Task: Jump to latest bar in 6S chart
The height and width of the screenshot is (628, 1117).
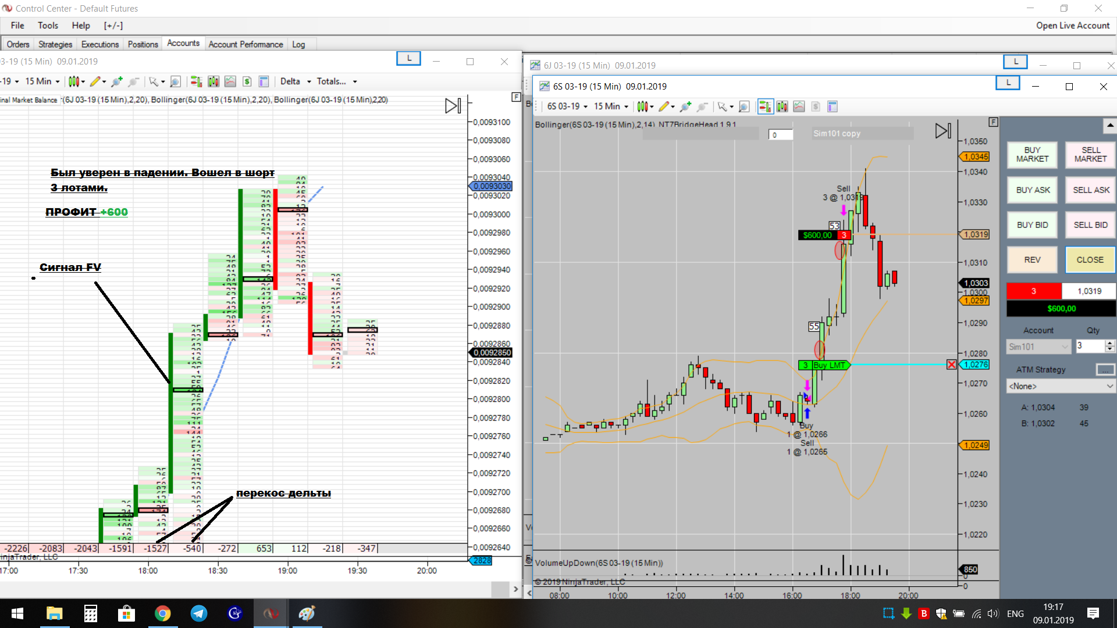Action: (x=942, y=131)
